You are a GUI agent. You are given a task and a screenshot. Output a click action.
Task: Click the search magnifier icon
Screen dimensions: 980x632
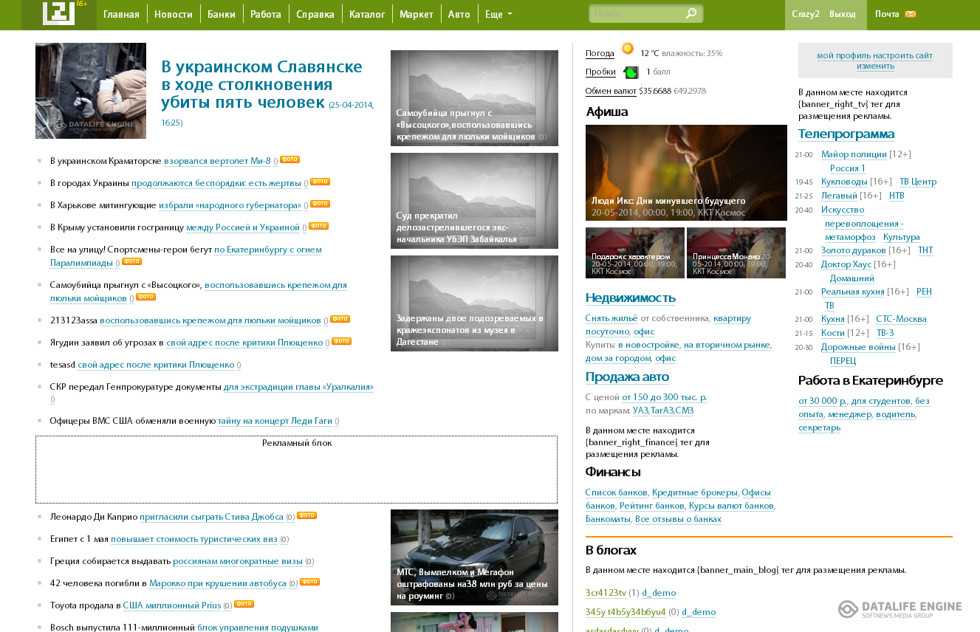point(691,13)
